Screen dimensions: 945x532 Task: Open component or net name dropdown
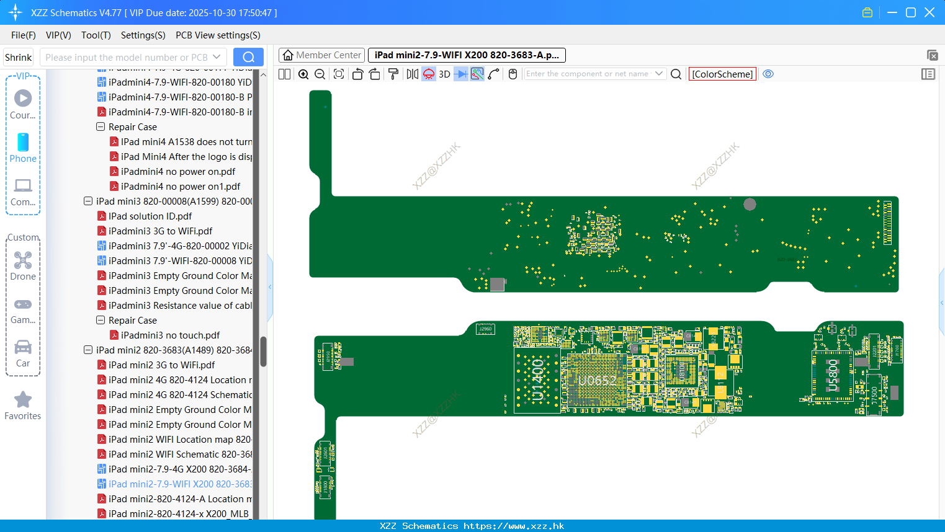coord(659,74)
